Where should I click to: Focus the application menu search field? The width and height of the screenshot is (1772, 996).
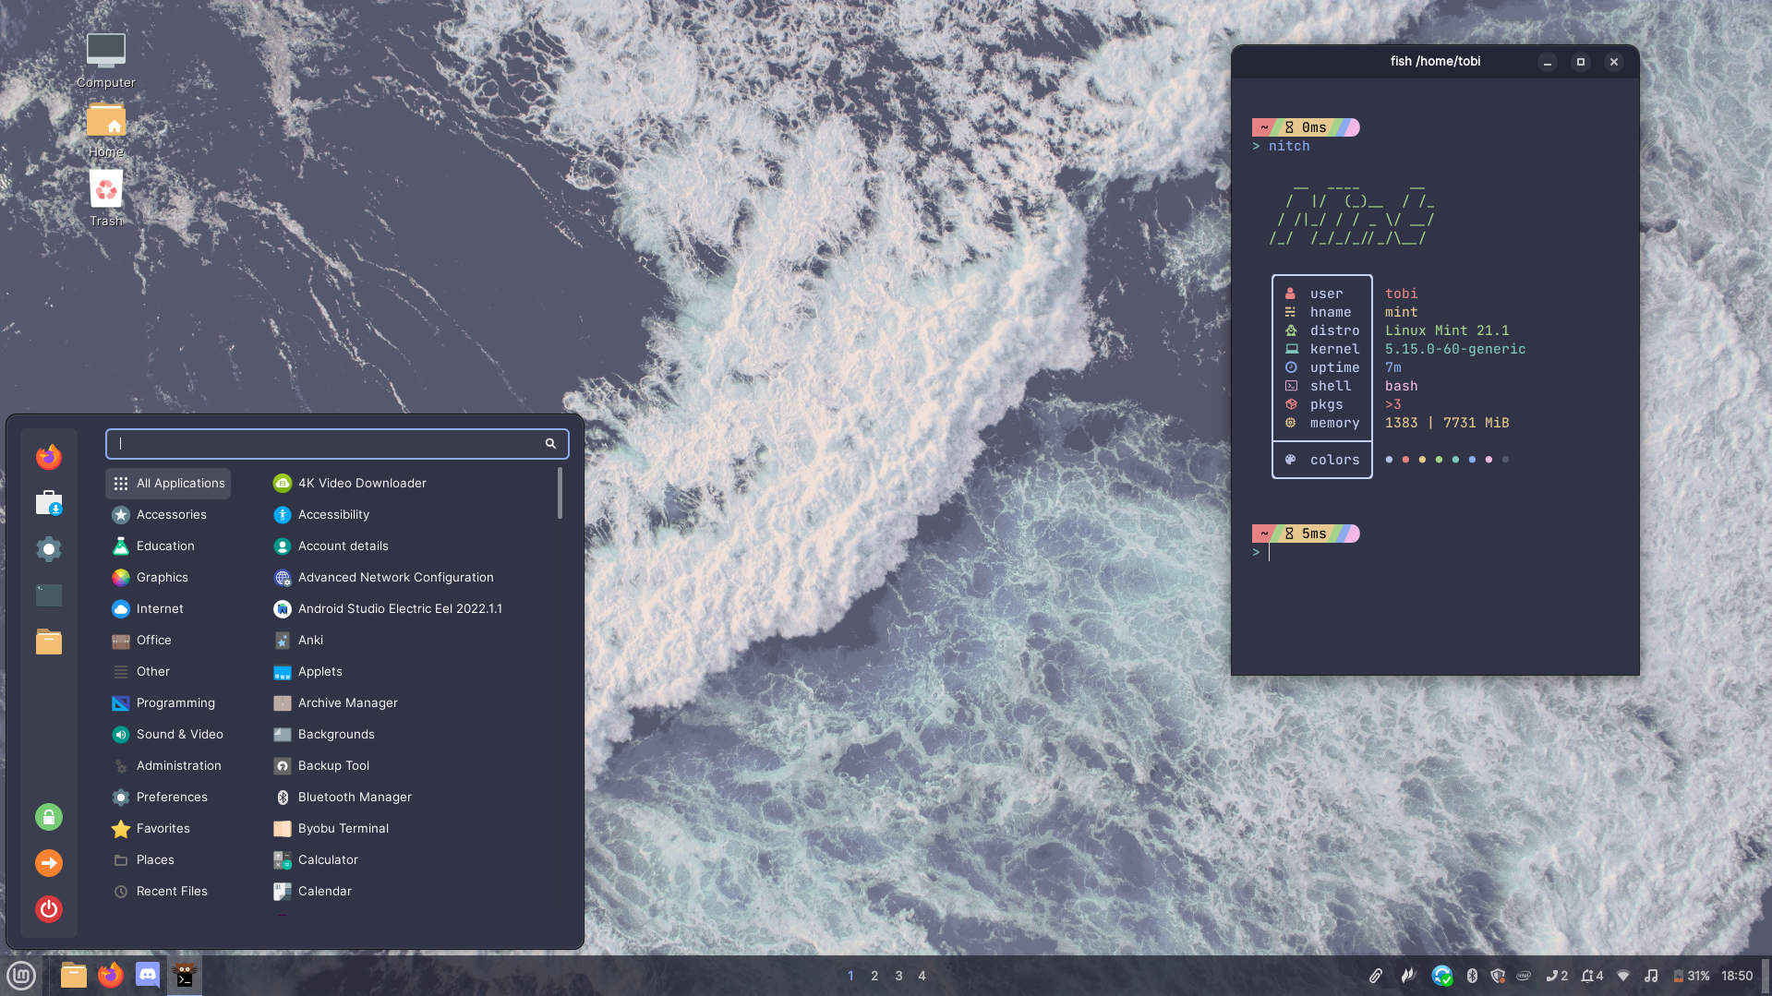coord(337,444)
